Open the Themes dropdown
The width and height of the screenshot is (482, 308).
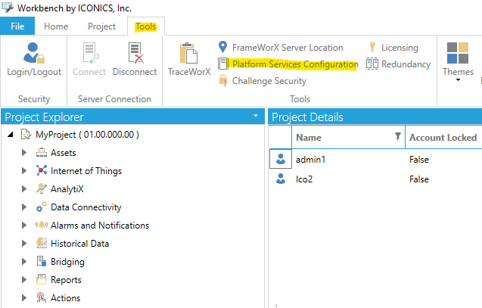point(458,62)
